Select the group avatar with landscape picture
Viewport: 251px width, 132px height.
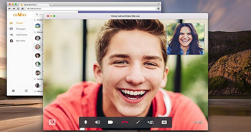click(38, 26)
